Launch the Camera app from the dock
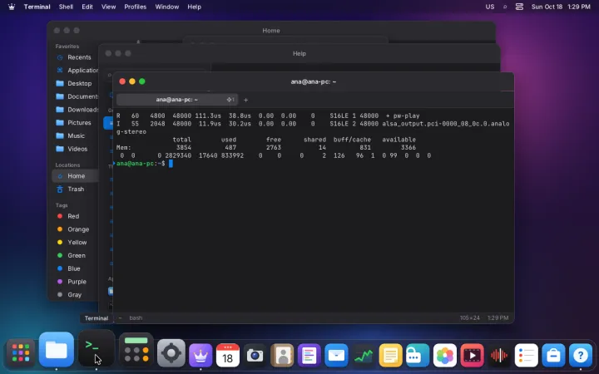 pyautogui.click(x=255, y=356)
